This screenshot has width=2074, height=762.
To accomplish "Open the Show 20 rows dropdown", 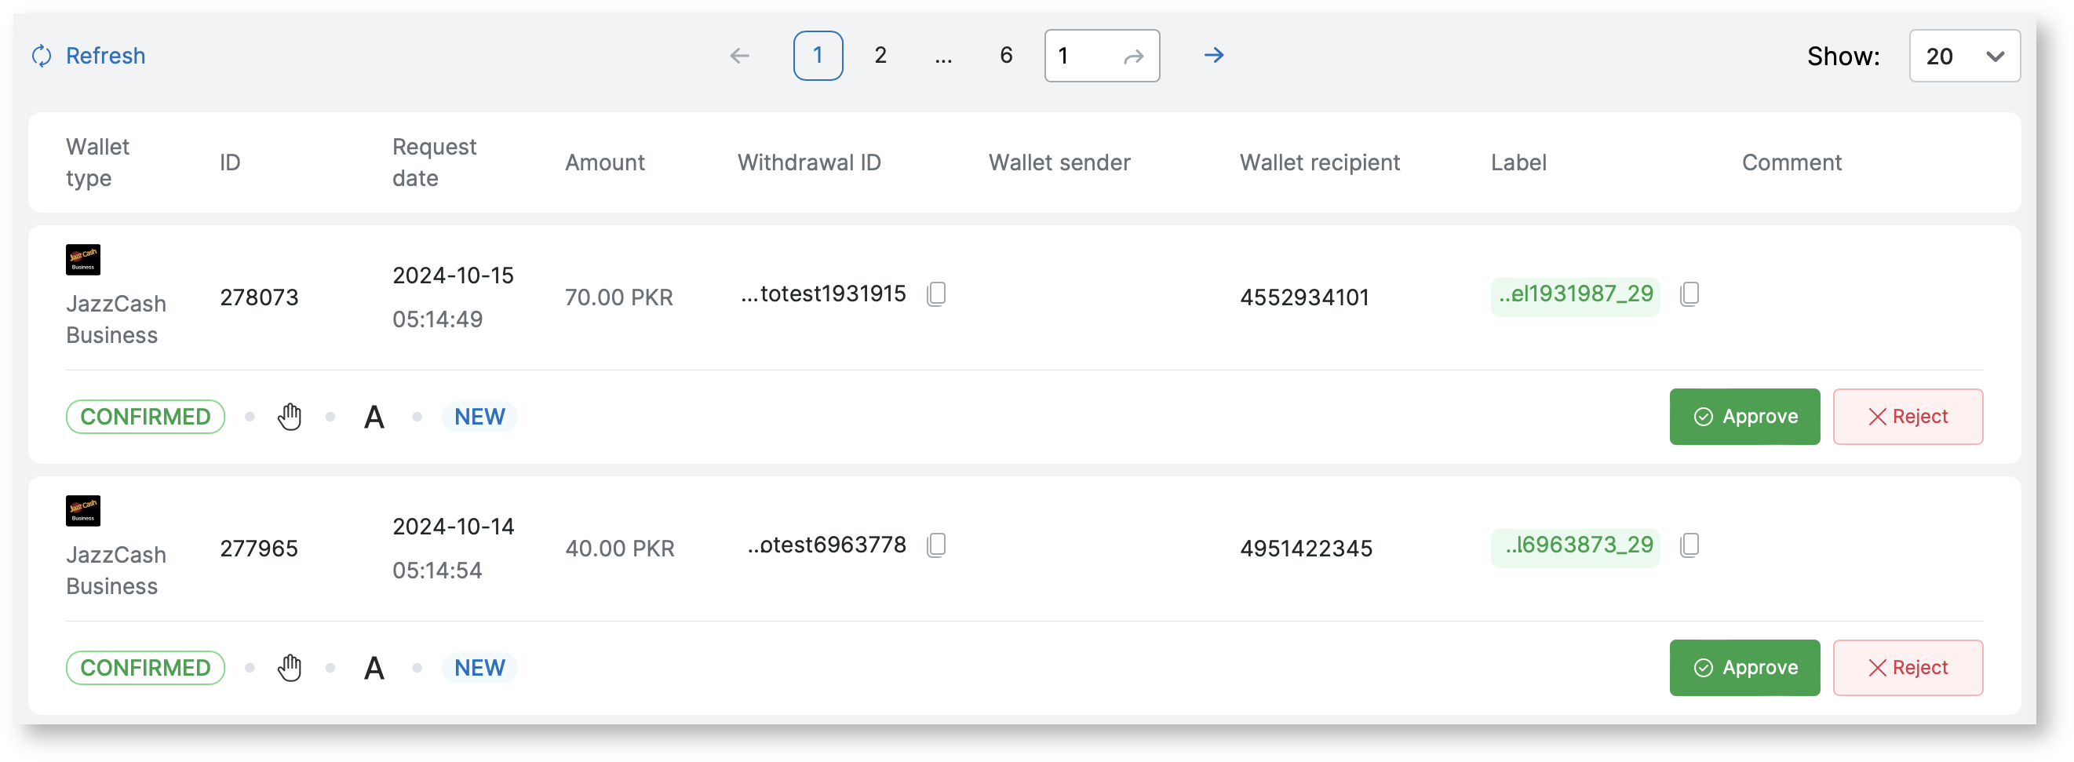I will tap(1963, 56).
